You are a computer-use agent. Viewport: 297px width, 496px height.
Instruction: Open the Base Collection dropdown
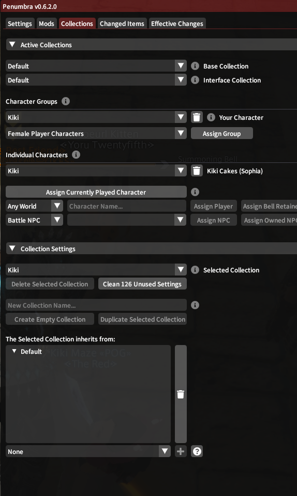pyautogui.click(x=96, y=66)
